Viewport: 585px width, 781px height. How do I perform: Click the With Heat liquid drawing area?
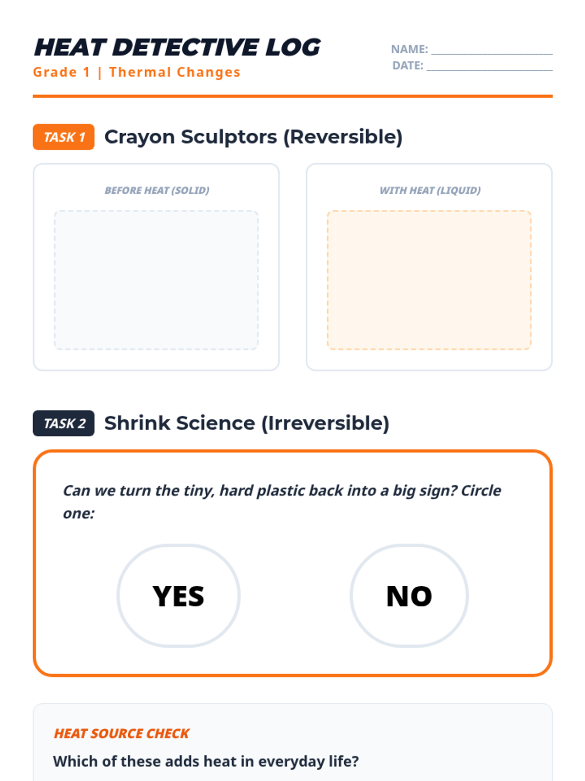429,280
